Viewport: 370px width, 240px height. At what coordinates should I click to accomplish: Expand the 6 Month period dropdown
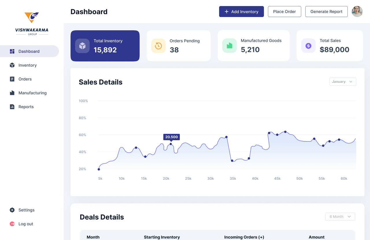[x=340, y=217]
